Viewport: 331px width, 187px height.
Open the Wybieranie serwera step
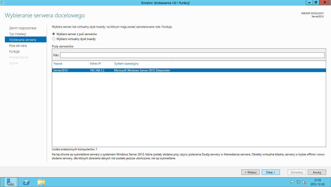[x=26, y=40]
